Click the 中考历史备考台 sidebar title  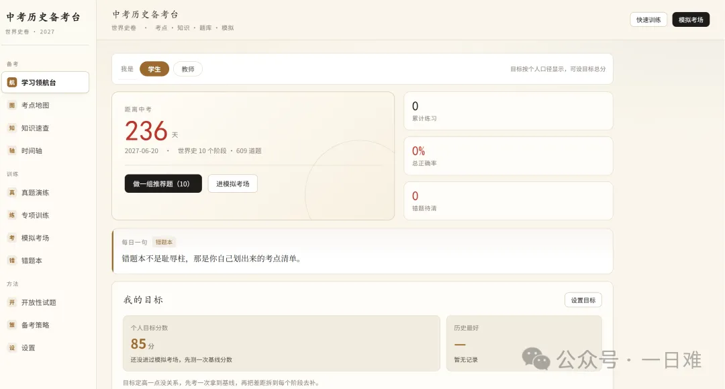tap(44, 17)
